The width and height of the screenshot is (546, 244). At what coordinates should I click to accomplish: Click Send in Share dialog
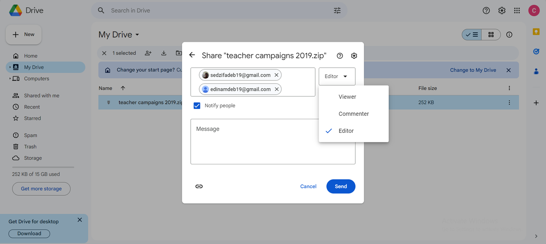pyautogui.click(x=341, y=187)
